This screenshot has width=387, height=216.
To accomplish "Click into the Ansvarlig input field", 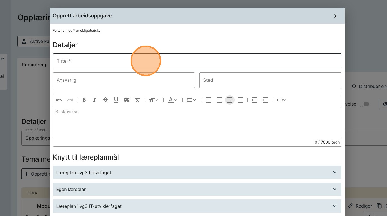I will pos(124,80).
